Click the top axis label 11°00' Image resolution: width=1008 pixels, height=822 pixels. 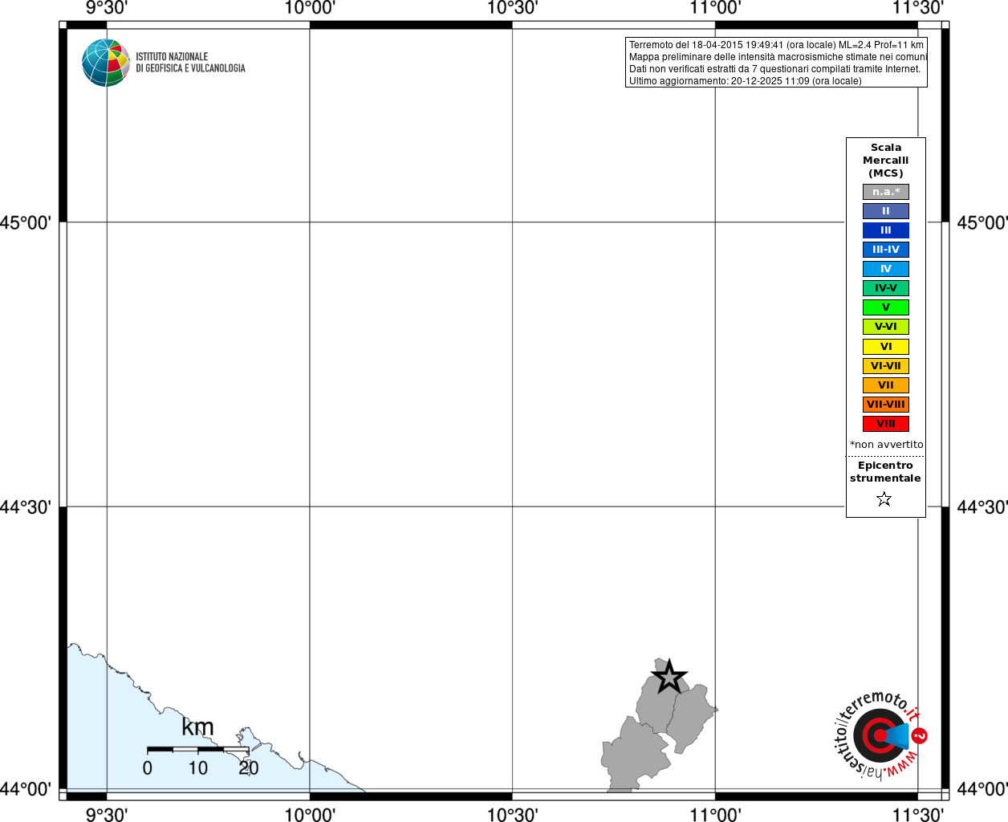pos(715,8)
